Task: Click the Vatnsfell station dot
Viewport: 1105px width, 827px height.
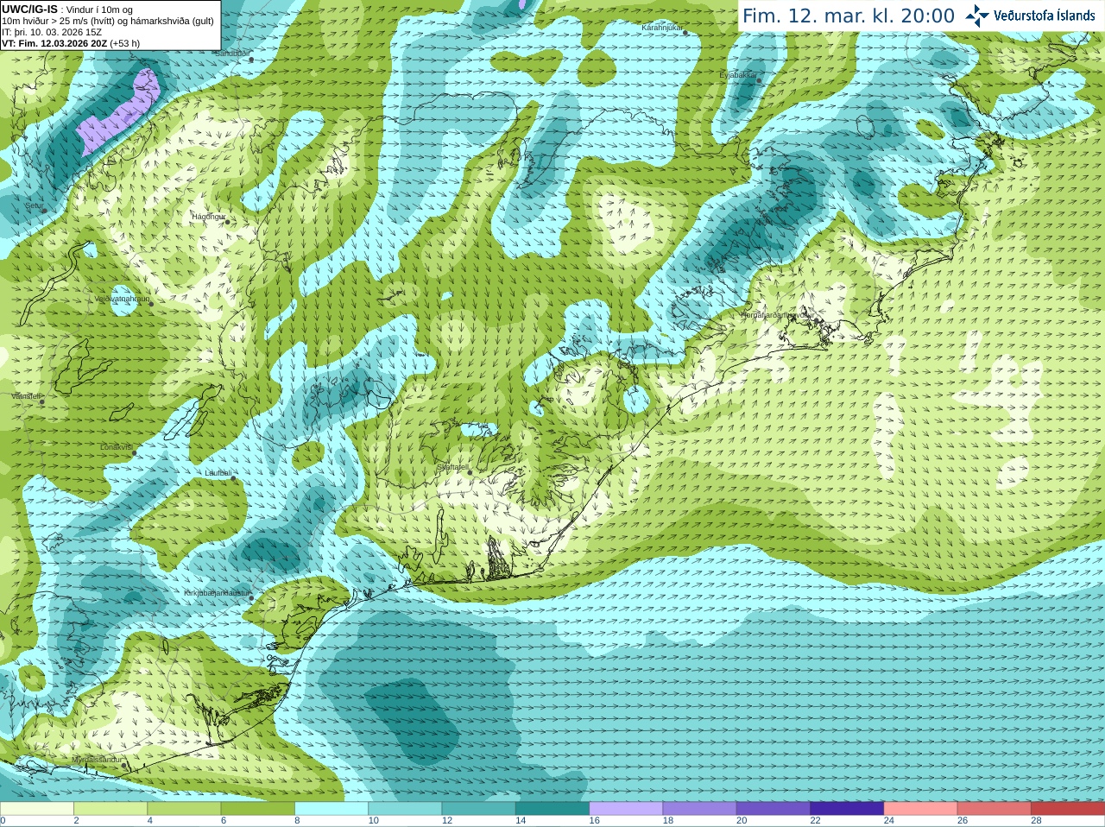Action: pyautogui.click(x=41, y=401)
